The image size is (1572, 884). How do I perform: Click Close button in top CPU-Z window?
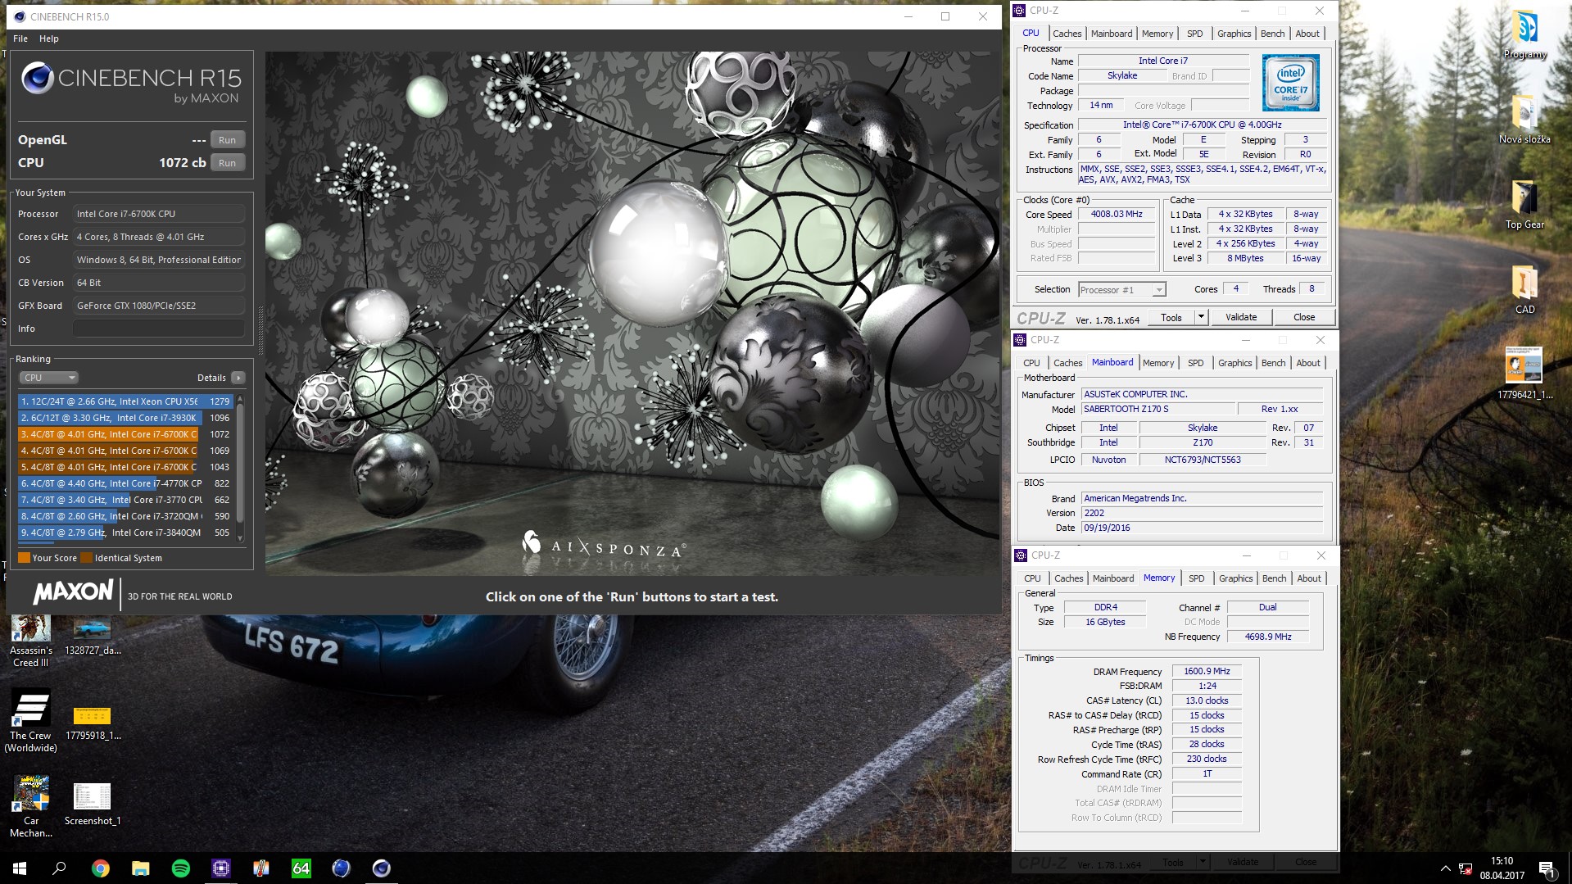tap(1304, 318)
